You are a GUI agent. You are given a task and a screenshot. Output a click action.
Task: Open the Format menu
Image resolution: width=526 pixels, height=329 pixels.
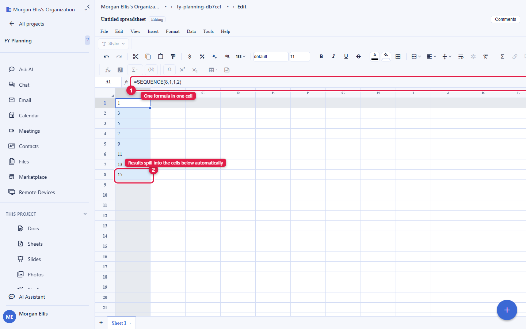pyautogui.click(x=173, y=31)
